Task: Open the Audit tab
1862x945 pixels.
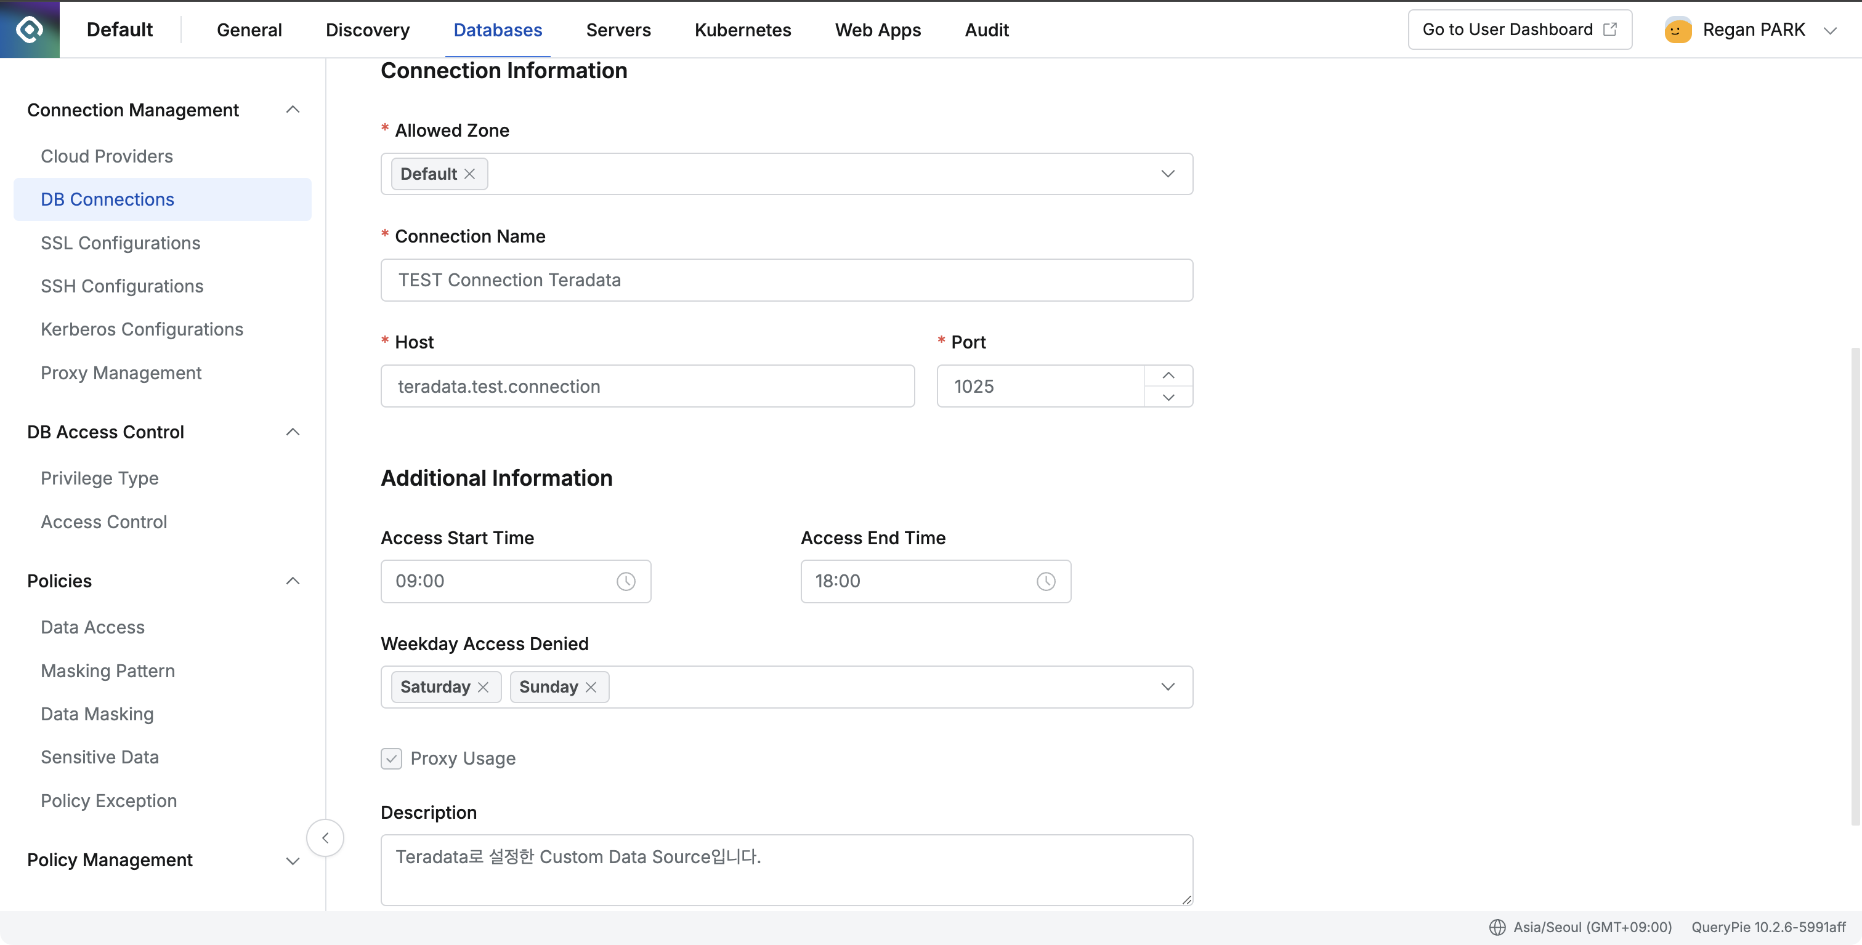Action: 986,30
